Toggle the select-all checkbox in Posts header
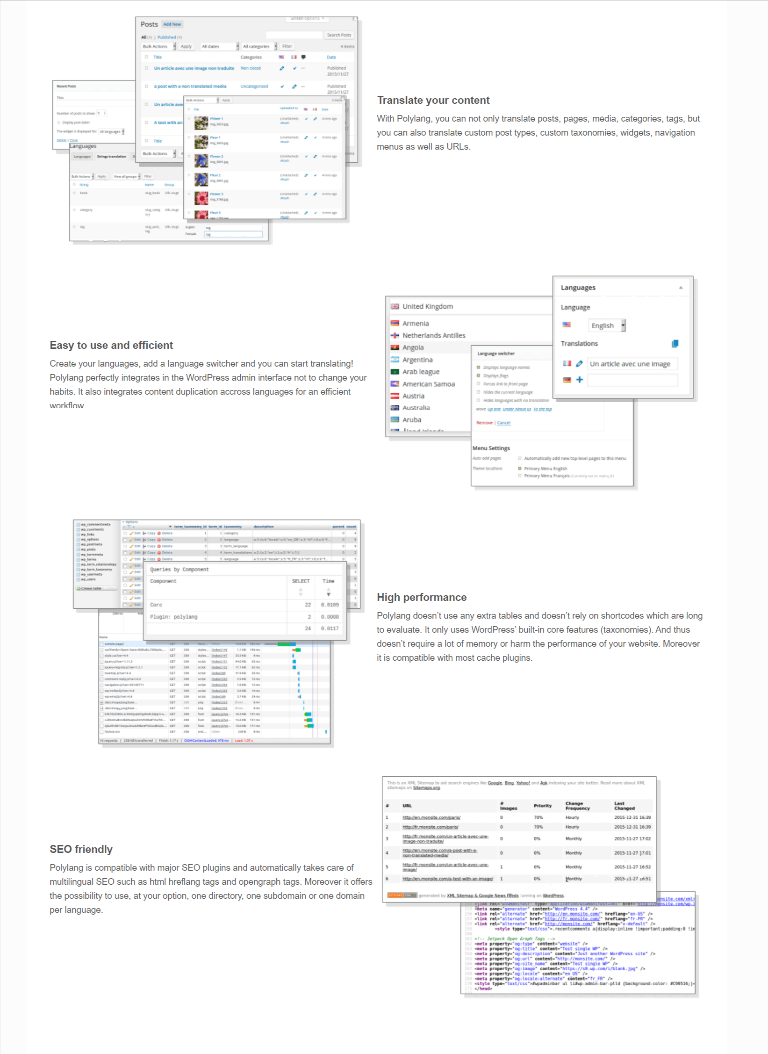The height and width of the screenshot is (1054, 768). coord(146,57)
